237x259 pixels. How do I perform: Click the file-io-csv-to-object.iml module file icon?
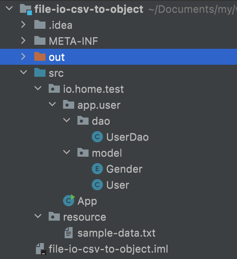pos(41,249)
